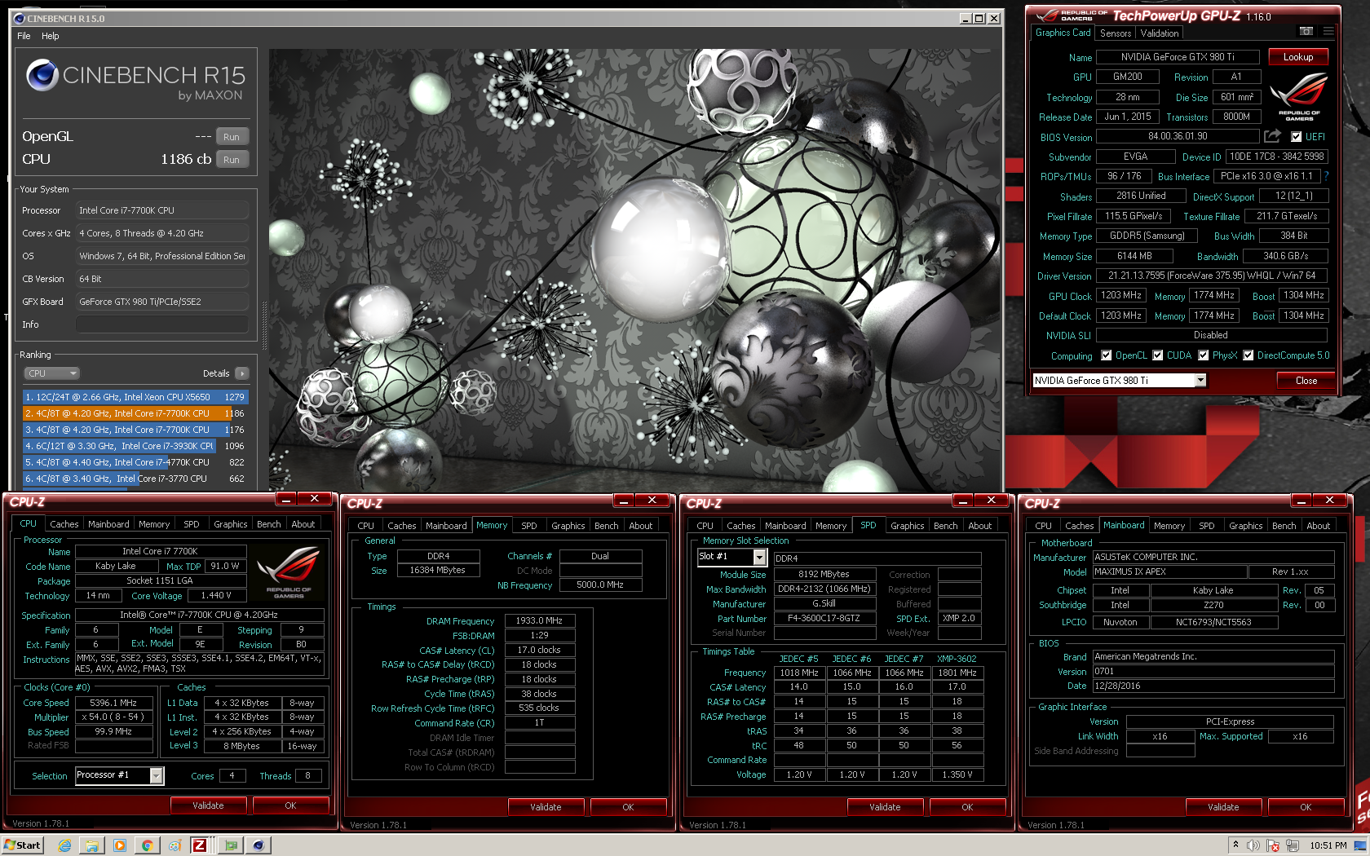Open the Cinebench File menu

[x=24, y=36]
